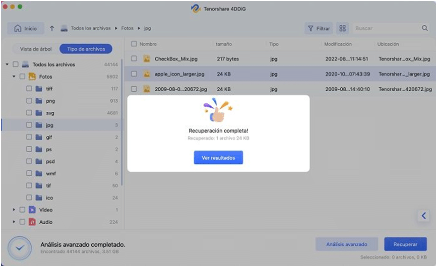Viewport: 437px width, 267px height.
Task: Select Tenorshar...420672.jpg location cell
Action: click(x=405, y=89)
